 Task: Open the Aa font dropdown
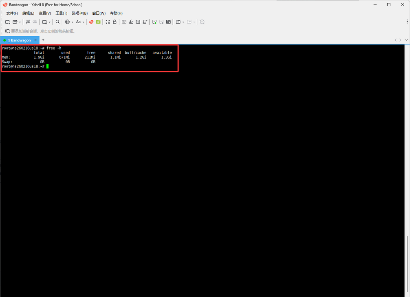coord(84,22)
